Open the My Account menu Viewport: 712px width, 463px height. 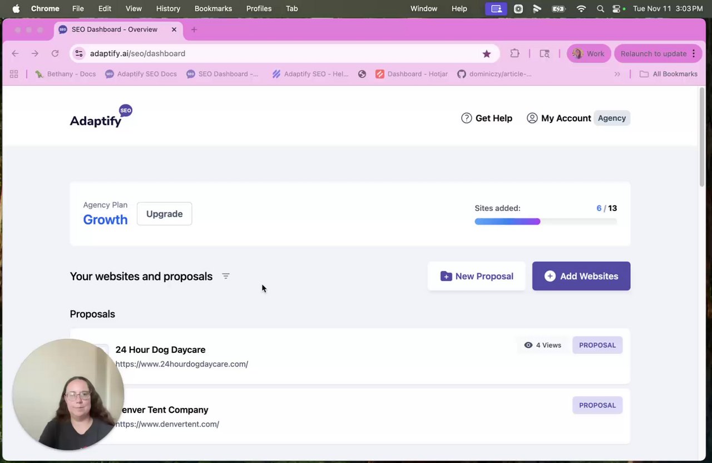(x=558, y=118)
